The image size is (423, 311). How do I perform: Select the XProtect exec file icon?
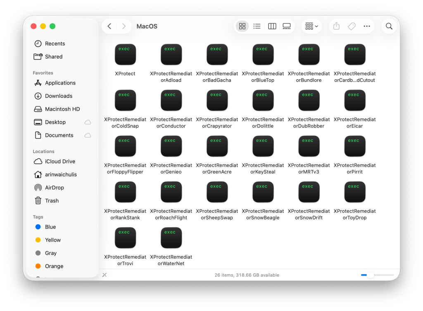125,55
